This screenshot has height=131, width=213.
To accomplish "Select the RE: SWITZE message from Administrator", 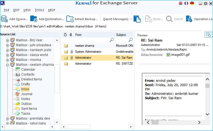I will pyautogui.click(x=97, y=64).
